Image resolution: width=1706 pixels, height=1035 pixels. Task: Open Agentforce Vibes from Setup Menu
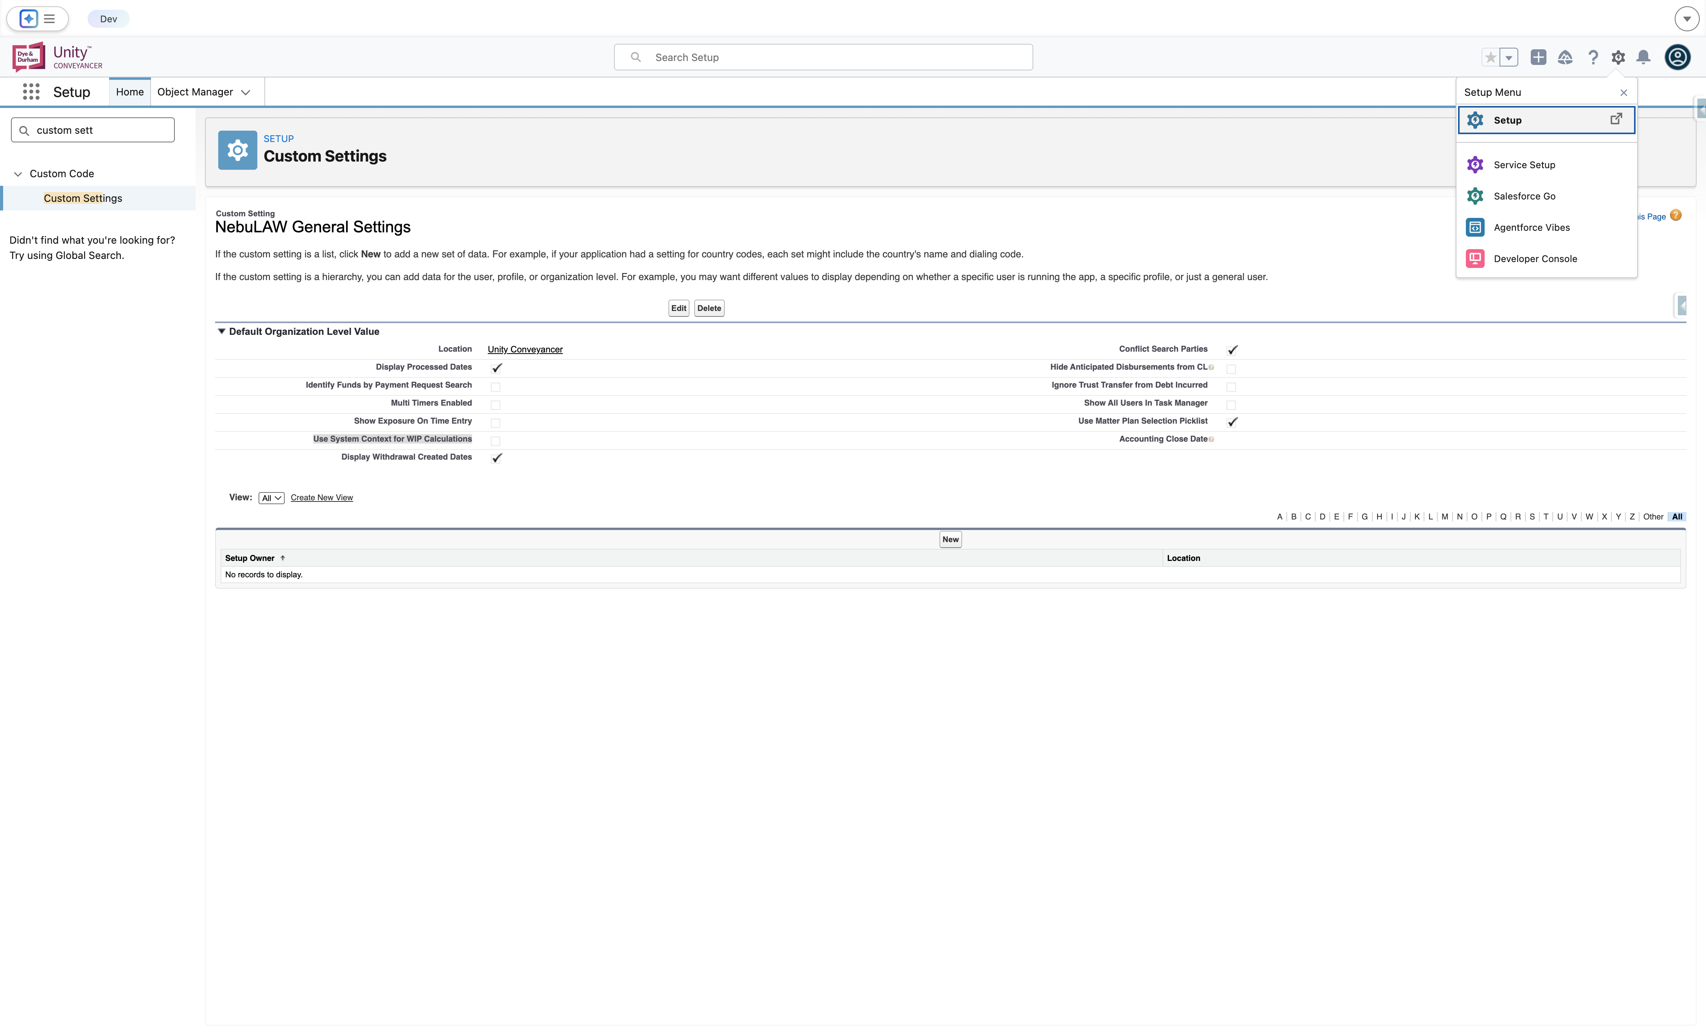point(1546,227)
